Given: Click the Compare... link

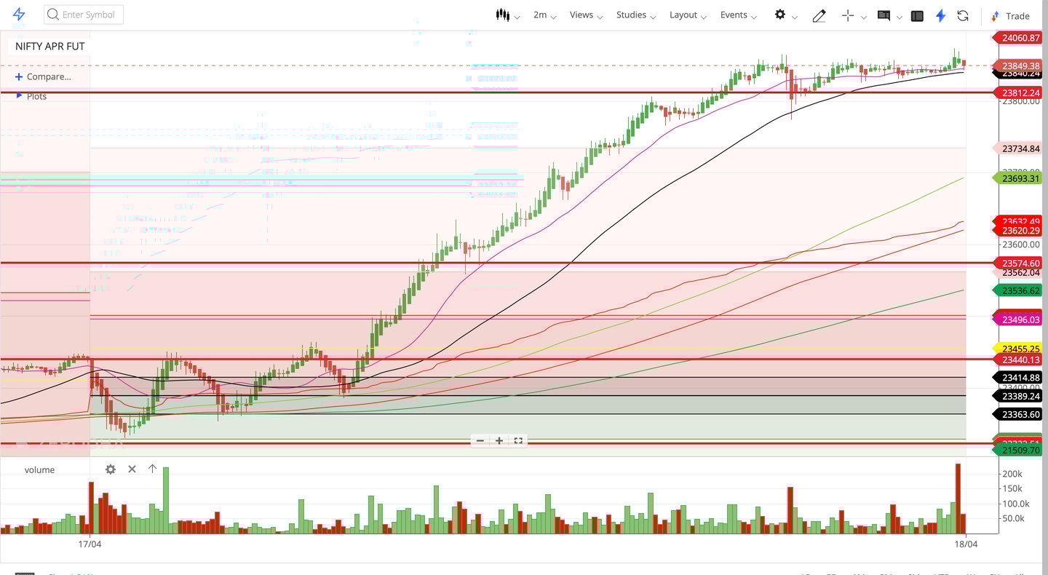Looking at the screenshot, I should [x=43, y=76].
